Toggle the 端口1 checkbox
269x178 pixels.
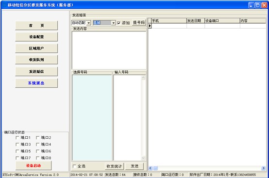[x=17, y=138]
